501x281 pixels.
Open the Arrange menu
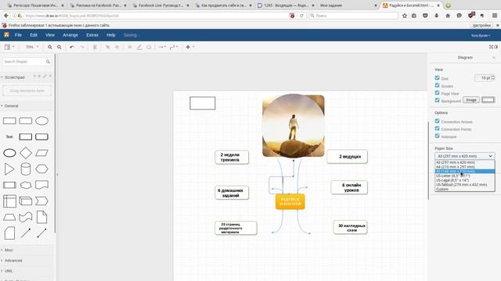click(x=70, y=35)
